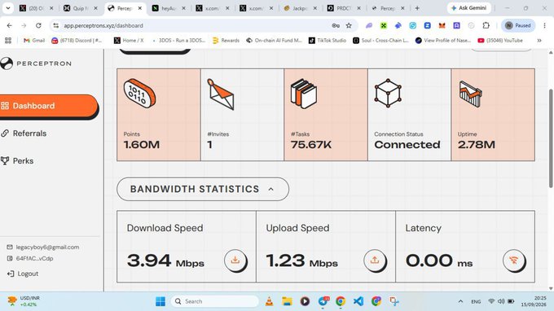Open the USD/INR taskbar widget

click(24, 301)
